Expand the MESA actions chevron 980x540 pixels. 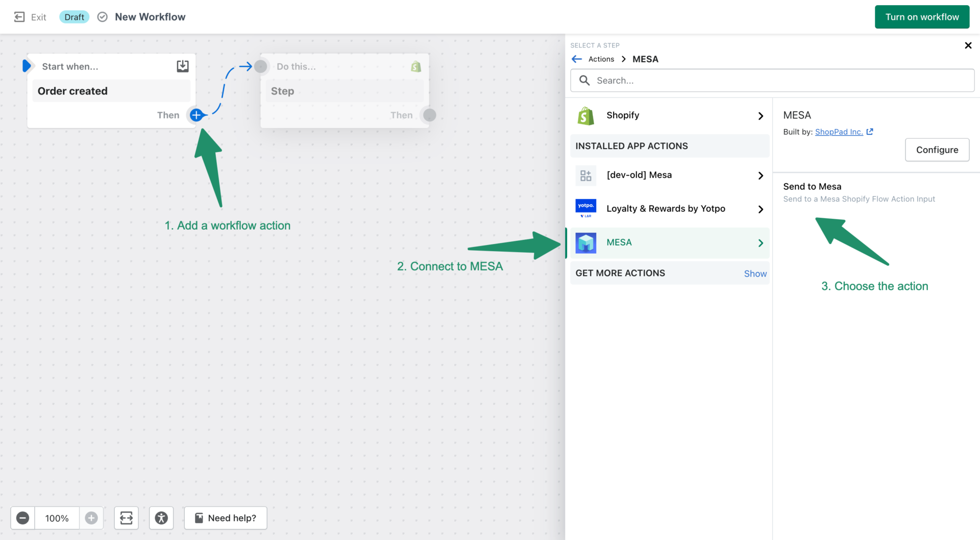pos(760,242)
